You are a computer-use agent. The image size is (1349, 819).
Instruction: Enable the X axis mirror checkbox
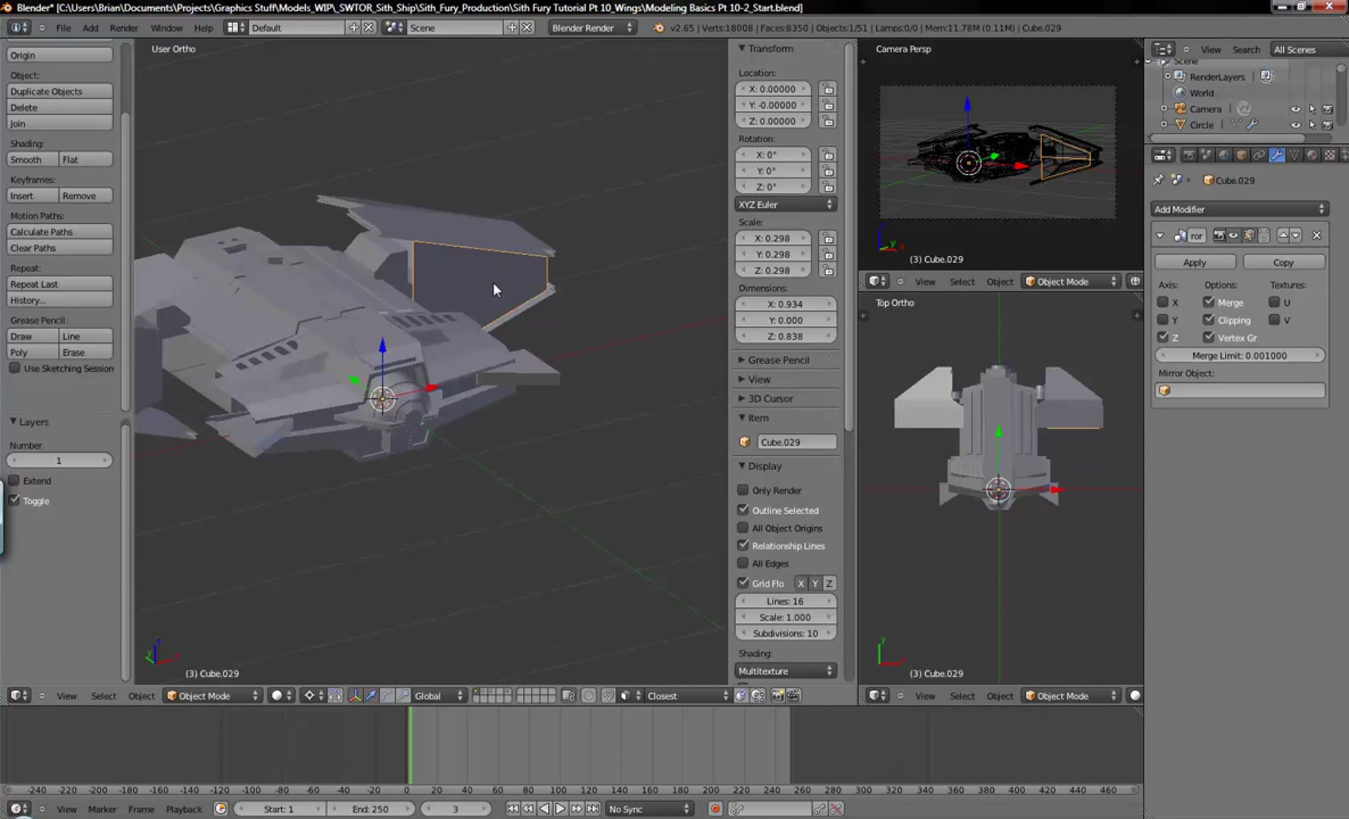(x=1163, y=302)
